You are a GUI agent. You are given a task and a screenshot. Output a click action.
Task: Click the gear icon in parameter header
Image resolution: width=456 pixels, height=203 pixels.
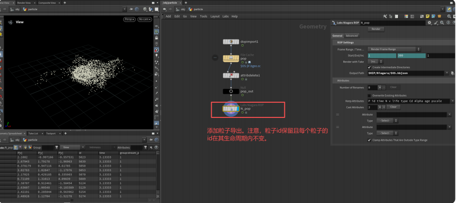click(x=429, y=23)
